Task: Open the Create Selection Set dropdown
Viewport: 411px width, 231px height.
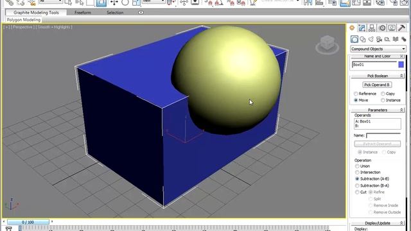Action: pyautogui.click(x=281, y=1)
